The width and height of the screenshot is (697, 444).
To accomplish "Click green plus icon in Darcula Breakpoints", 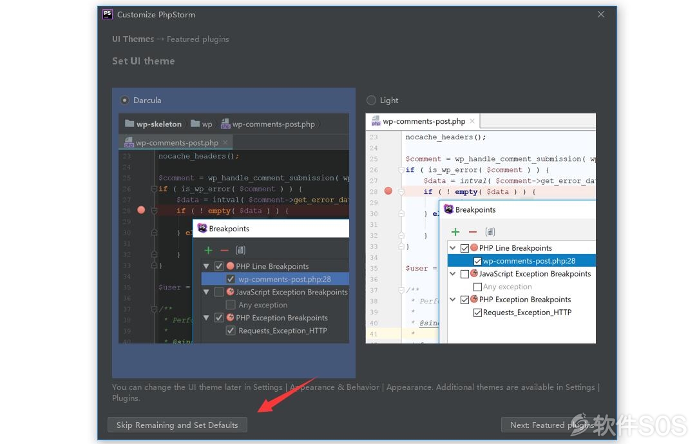I will coord(209,250).
